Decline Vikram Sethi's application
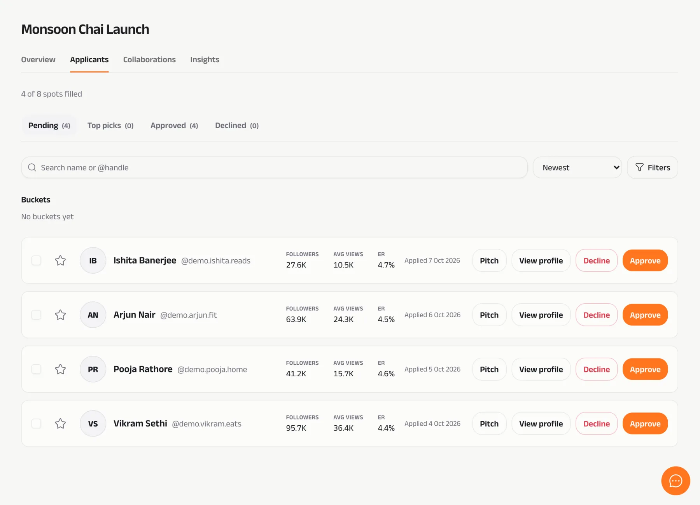The height and width of the screenshot is (505, 700). (x=597, y=423)
